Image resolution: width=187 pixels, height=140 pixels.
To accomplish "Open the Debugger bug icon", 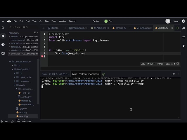I will [183, 45].
